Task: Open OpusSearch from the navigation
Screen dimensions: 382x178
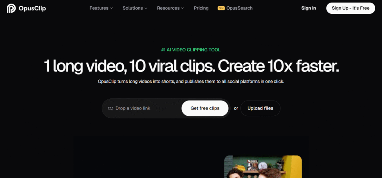Action: [239, 8]
